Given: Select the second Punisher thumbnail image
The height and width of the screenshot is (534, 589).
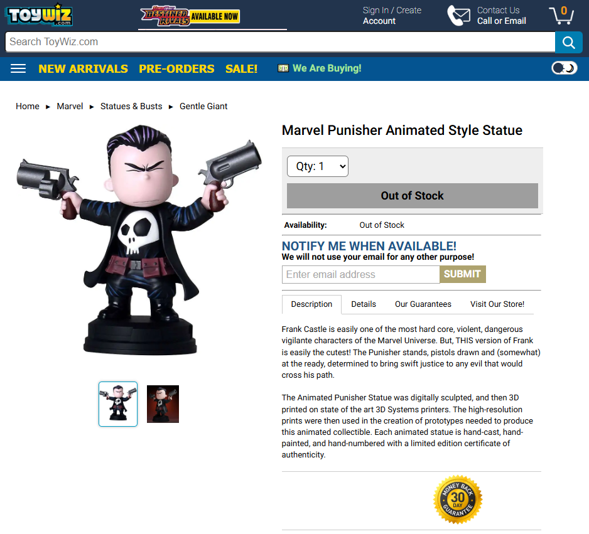Looking at the screenshot, I should click(x=163, y=403).
